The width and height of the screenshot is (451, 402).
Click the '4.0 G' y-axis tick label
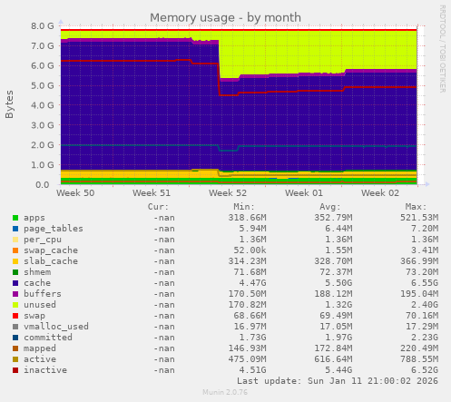click(43, 105)
